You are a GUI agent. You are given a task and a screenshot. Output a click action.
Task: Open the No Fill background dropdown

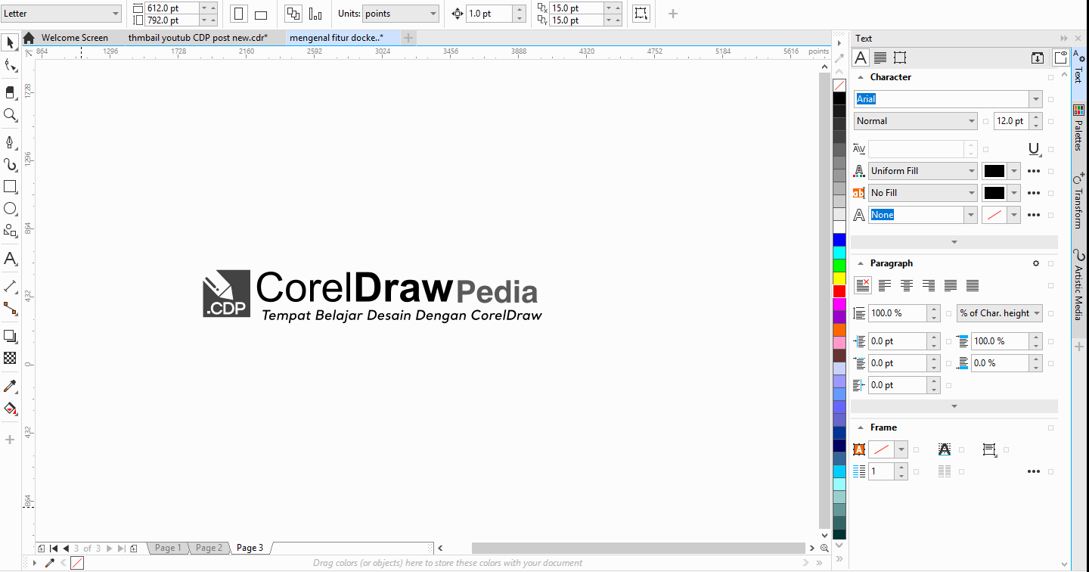pyautogui.click(x=972, y=193)
